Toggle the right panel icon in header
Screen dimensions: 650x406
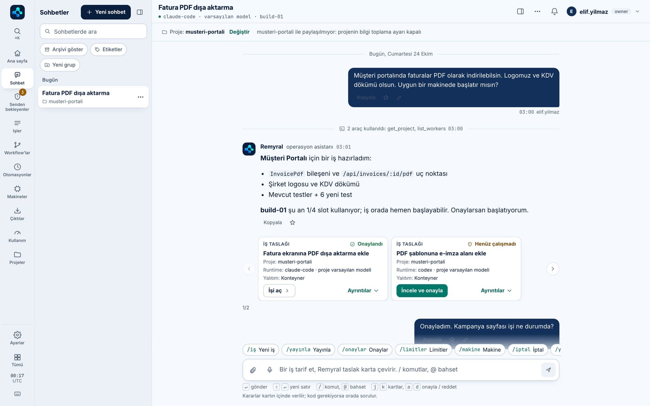click(x=520, y=12)
